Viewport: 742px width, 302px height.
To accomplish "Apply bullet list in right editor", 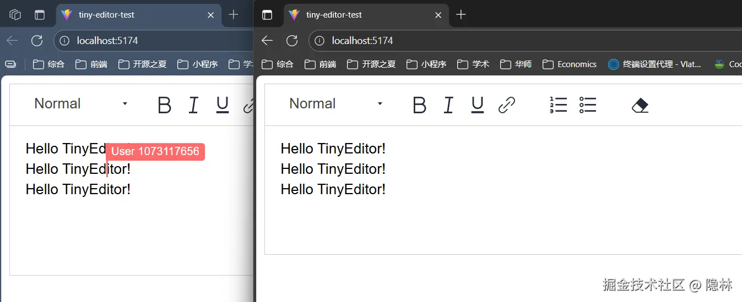I will (587, 105).
